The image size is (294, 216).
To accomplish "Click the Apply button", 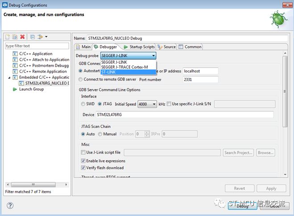I will point(271,188).
